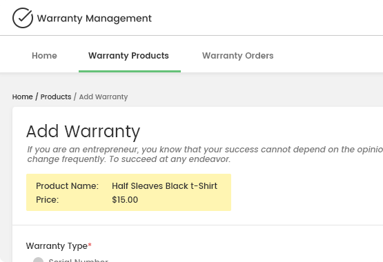This screenshot has height=262, width=383.
Task: Click the Add Warranty page heading
Action: click(x=83, y=132)
